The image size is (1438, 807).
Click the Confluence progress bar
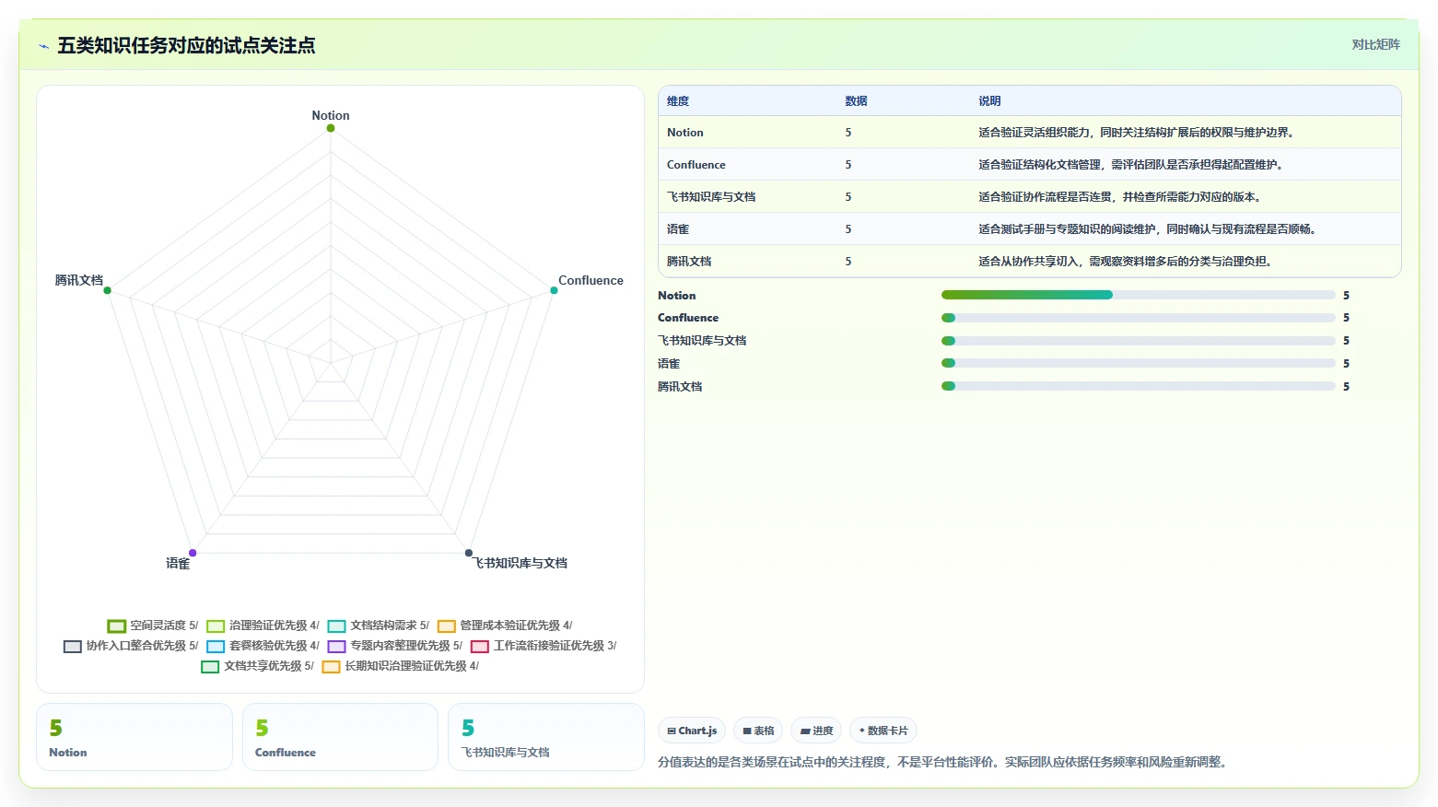pos(1138,318)
